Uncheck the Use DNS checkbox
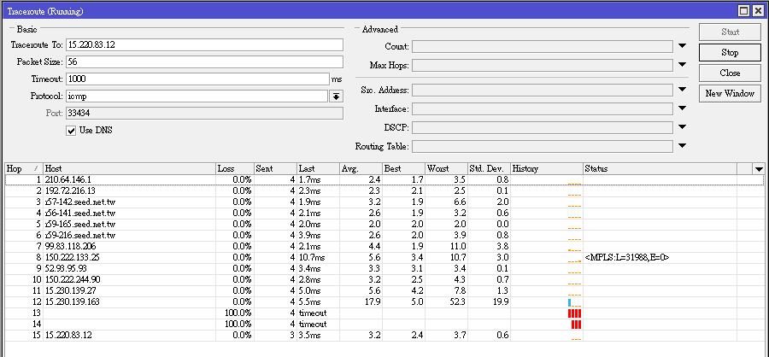 pos(72,131)
